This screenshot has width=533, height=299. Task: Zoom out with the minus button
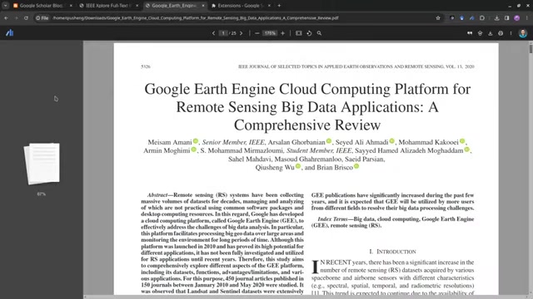pyautogui.click(x=257, y=33)
